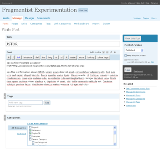Open the Manage tab
Image resolution: width=160 pixels, height=150 pixels.
[x=17, y=18]
